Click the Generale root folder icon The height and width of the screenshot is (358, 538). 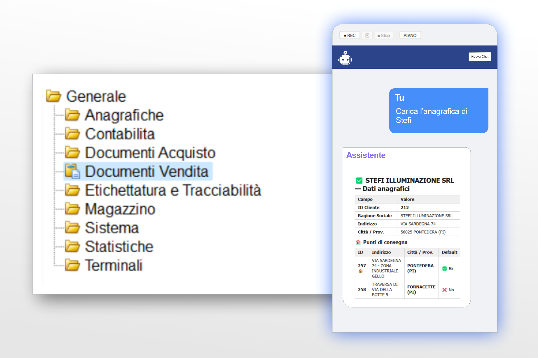point(54,96)
